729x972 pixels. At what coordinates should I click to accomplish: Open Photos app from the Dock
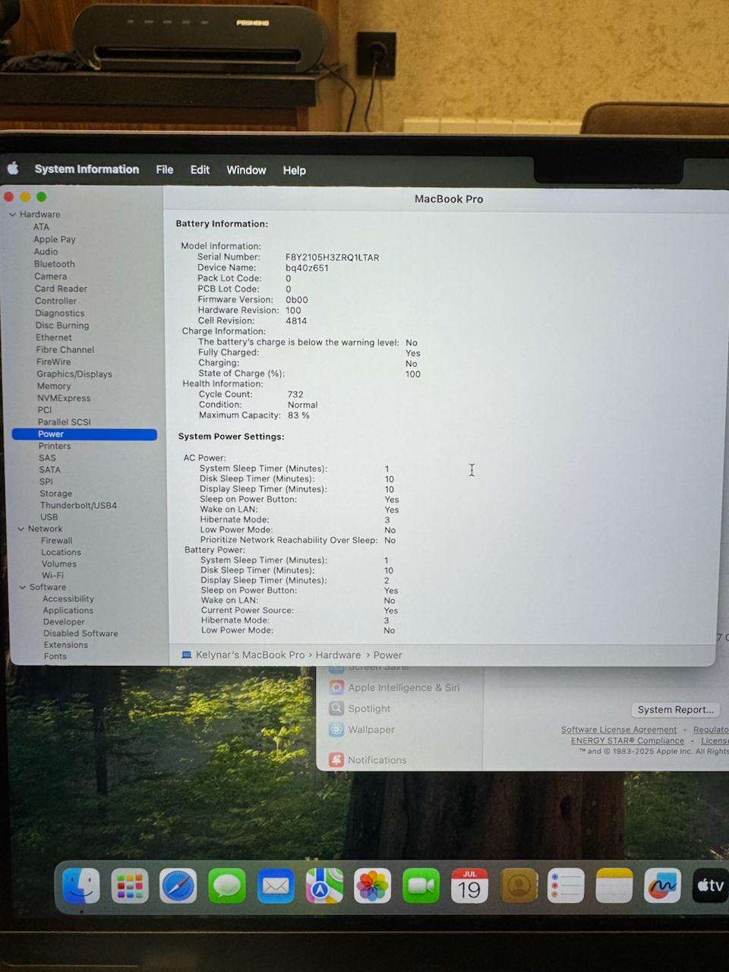[x=373, y=885]
